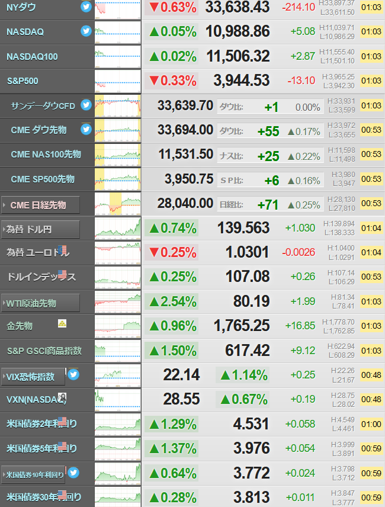
Task: Click the flag icon on 為替 ユーロドル
Action: click(62, 249)
